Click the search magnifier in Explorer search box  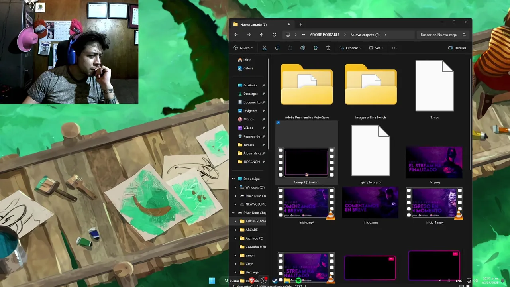(x=464, y=35)
